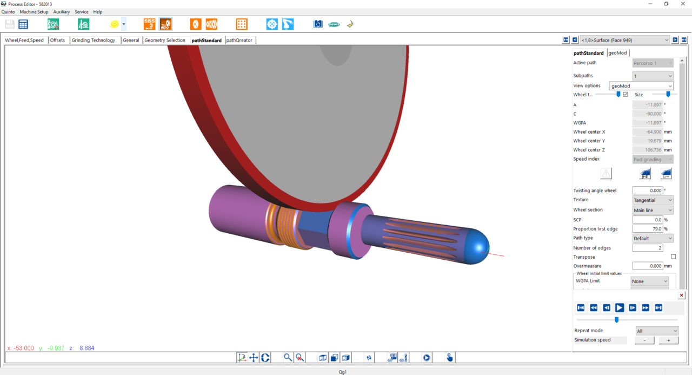The width and height of the screenshot is (692, 375).
Task: Click the hand pointer icon in bottom toolbar
Action: tap(449, 357)
